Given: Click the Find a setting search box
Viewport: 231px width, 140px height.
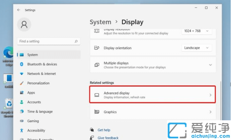Looking at the screenshot, I should click(46, 41).
